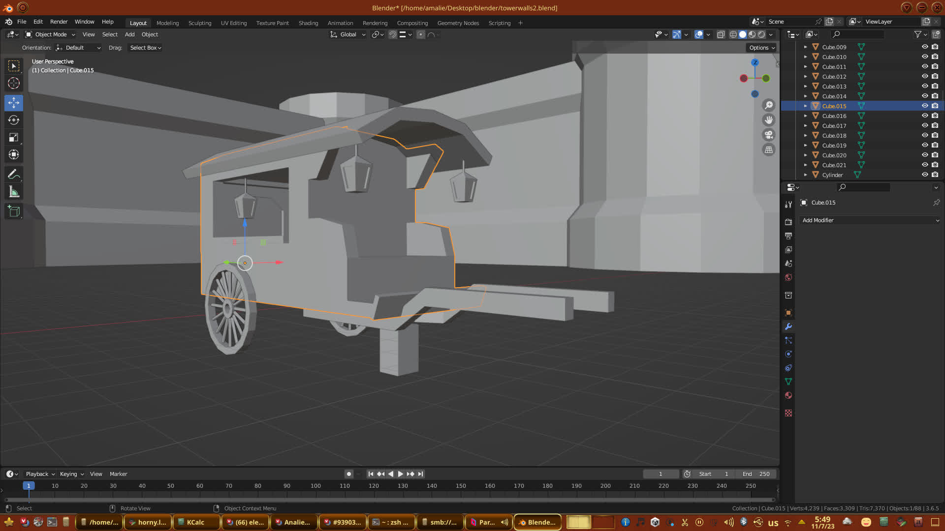945x531 pixels.
Task: Switch to orthographic view grid icon
Action: point(768,149)
